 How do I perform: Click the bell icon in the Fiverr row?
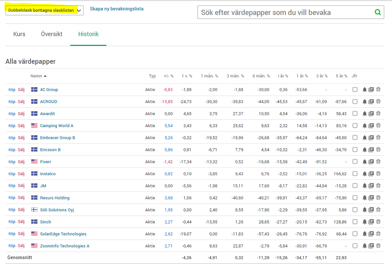[x=365, y=162]
